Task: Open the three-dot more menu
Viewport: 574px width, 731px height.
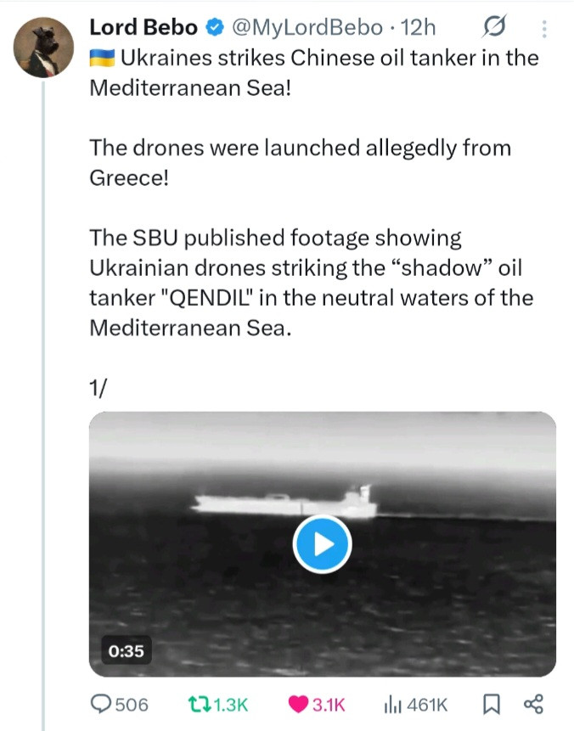Action: (x=544, y=28)
